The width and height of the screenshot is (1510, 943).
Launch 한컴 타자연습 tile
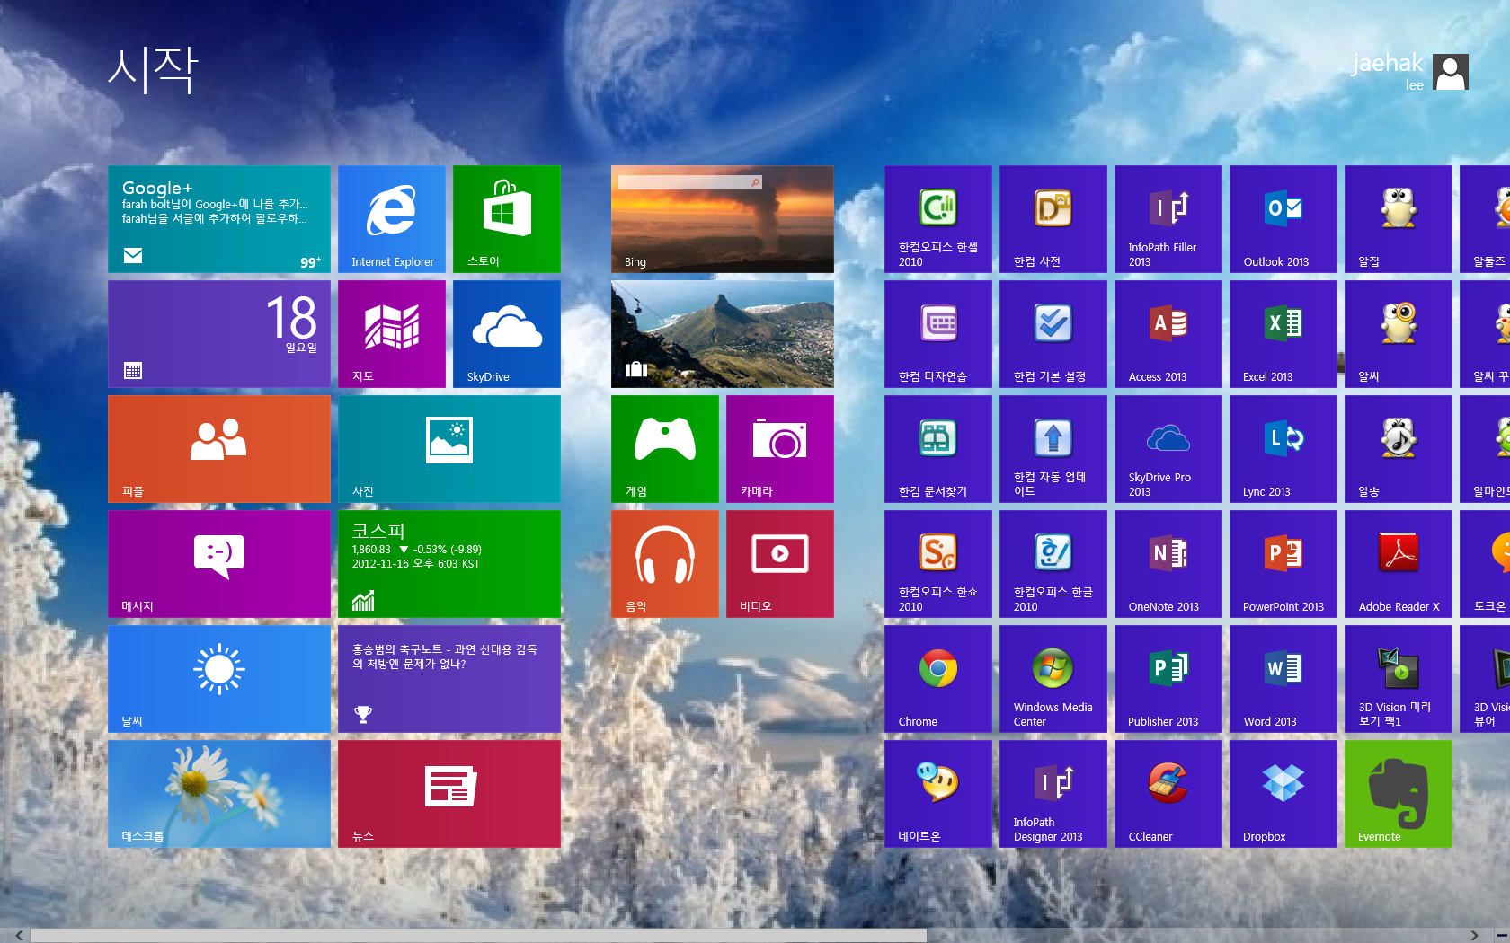tap(938, 334)
